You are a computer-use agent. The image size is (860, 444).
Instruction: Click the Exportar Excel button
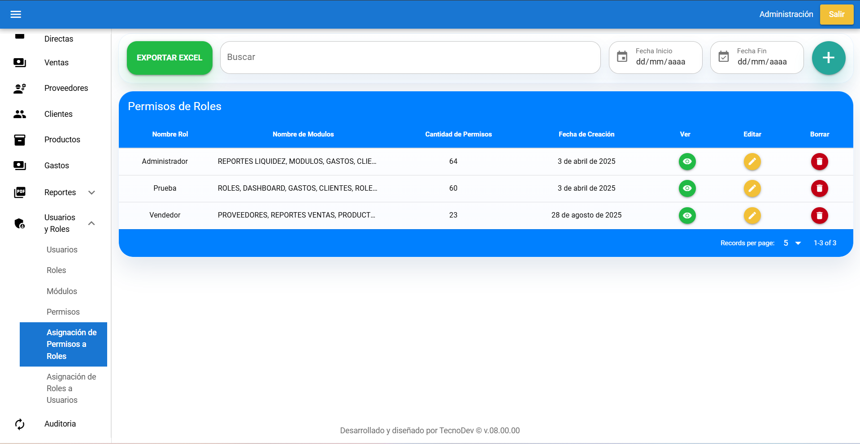click(x=169, y=58)
